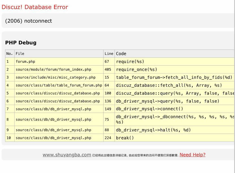Select the 'break()' code cell
Image resolution: width=235 pixels, height=173 pixels.
(175, 138)
